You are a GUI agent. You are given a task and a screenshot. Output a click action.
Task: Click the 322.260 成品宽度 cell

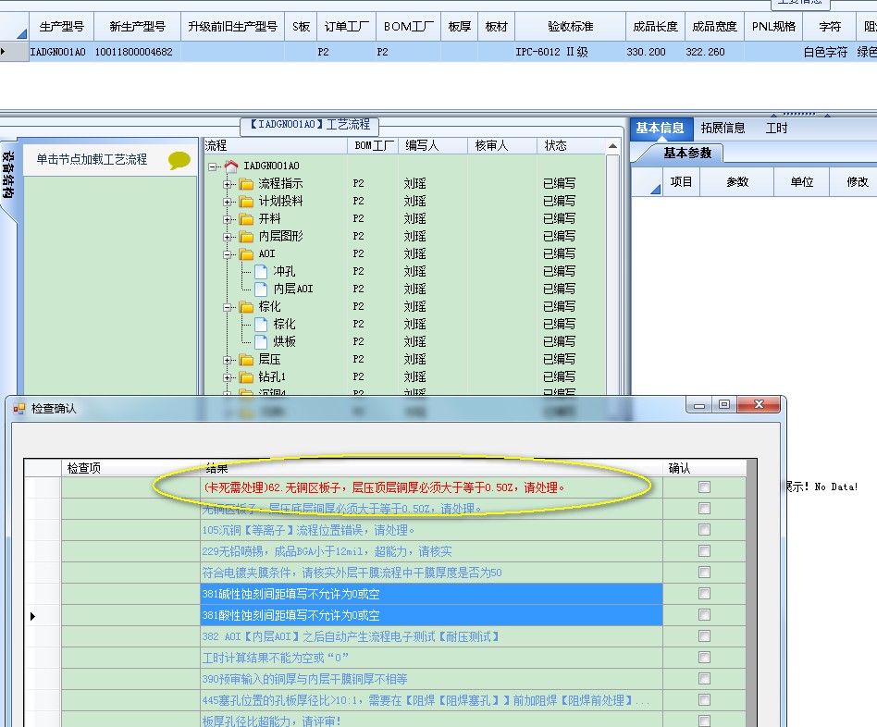point(714,52)
